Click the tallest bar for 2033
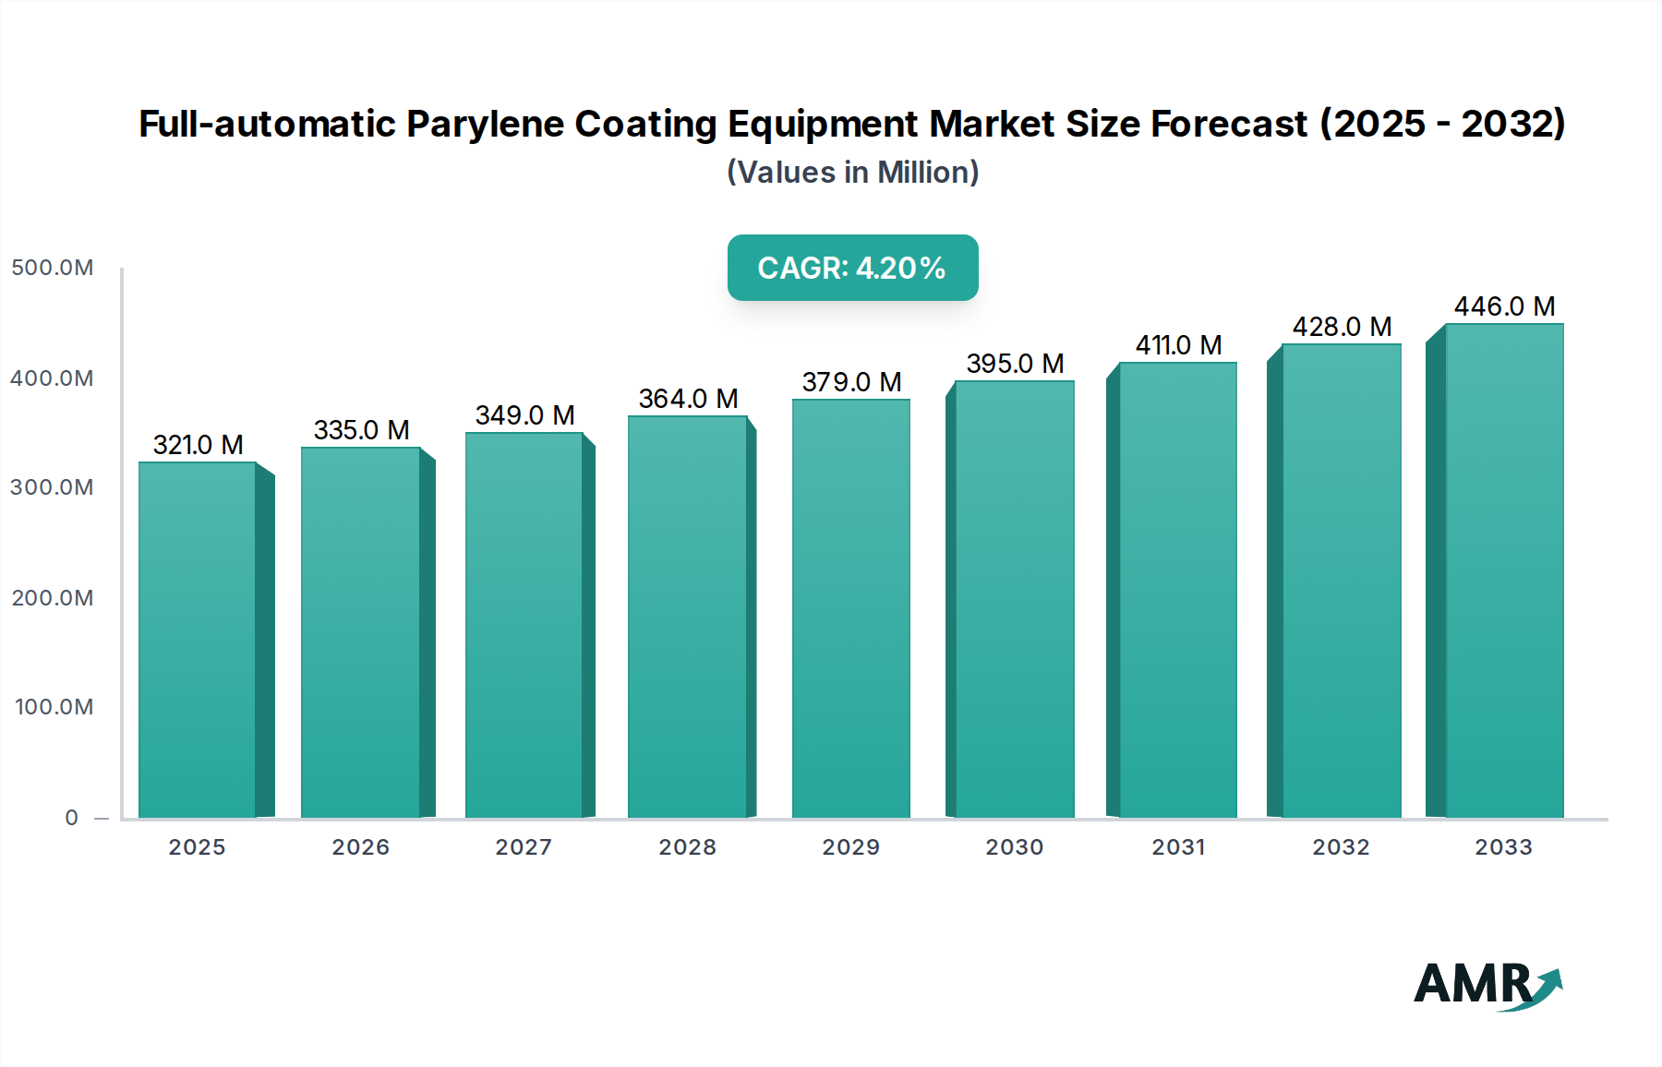The height and width of the screenshot is (1067, 1662). coord(1504,570)
